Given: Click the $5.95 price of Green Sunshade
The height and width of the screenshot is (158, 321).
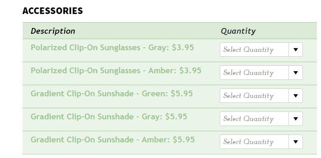Looking at the screenshot, I should (182, 93).
